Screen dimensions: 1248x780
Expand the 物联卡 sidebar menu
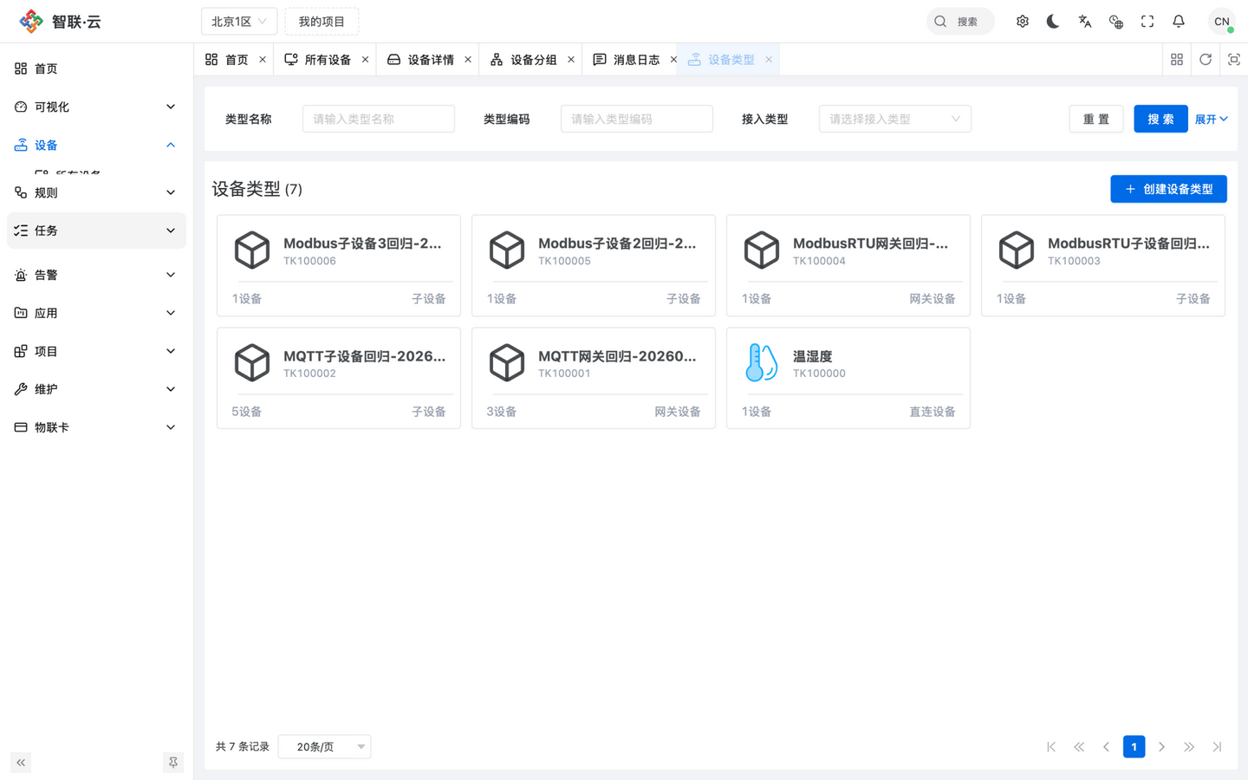click(96, 427)
